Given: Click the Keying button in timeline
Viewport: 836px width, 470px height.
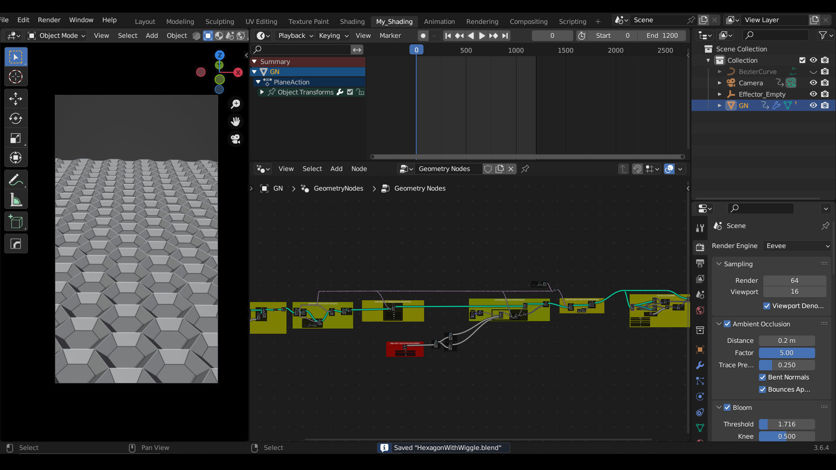Looking at the screenshot, I should click(334, 36).
